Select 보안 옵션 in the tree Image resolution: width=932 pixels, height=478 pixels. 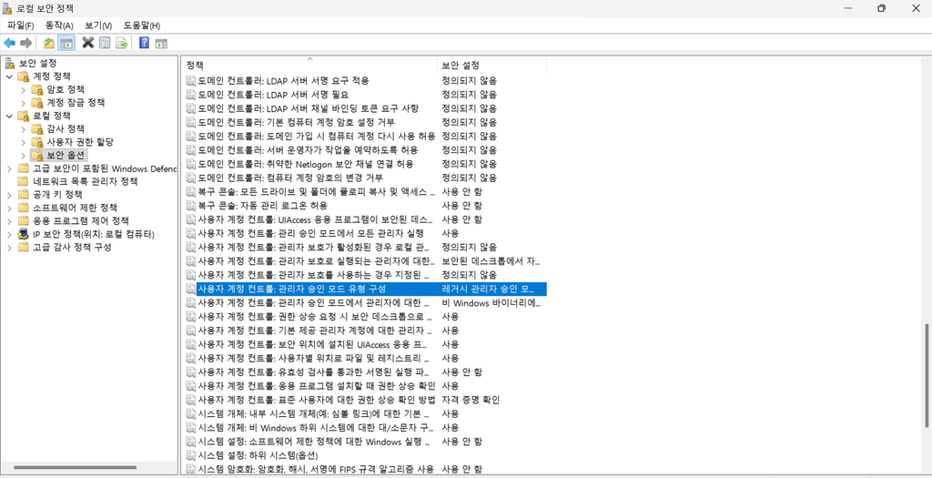[x=66, y=155]
